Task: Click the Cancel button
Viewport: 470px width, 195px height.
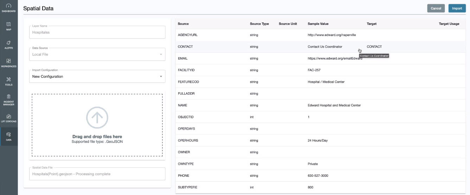Action: [436, 8]
